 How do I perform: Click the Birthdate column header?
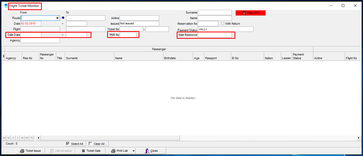(178, 58)
